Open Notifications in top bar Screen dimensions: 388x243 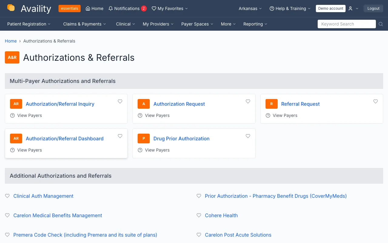127,9
